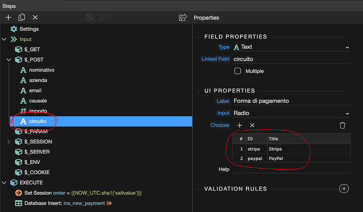Viewport: 363px width, 212px height.
Task: Select the Settings item
Action: (x=28, y=29)
